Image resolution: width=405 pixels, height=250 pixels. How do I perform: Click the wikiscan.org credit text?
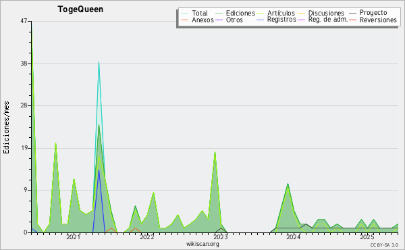click(202, 244)
